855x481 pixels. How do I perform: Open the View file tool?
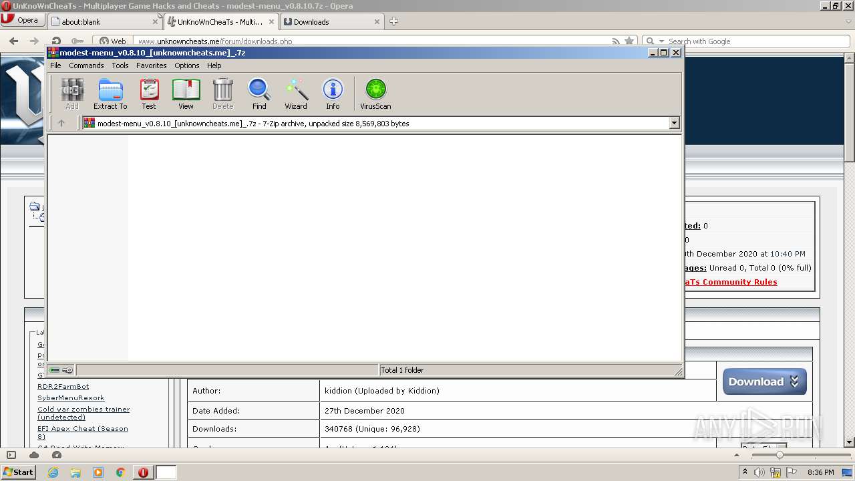(x=186, y=94)
